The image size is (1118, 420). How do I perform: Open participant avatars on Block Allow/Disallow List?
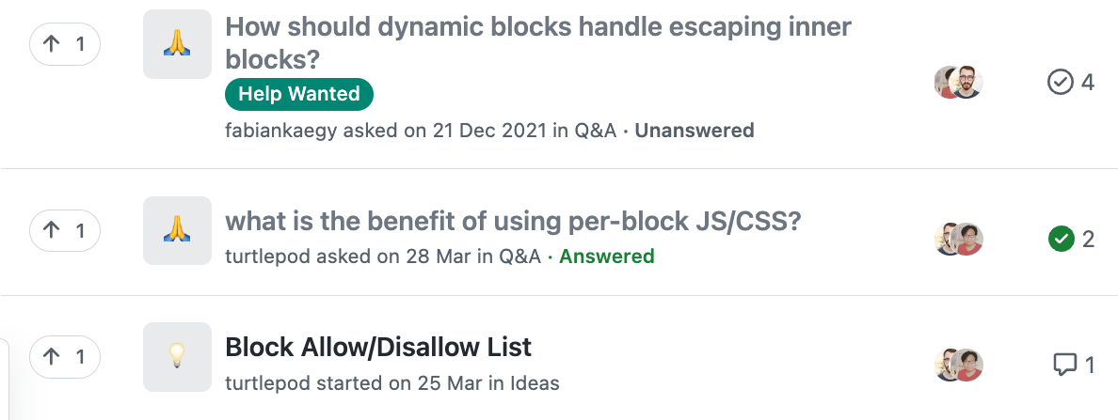(958, 365)
